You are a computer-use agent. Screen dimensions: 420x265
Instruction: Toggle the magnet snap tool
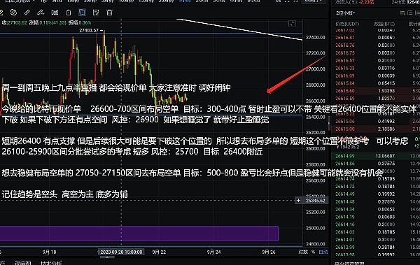[x=55, y=13]
